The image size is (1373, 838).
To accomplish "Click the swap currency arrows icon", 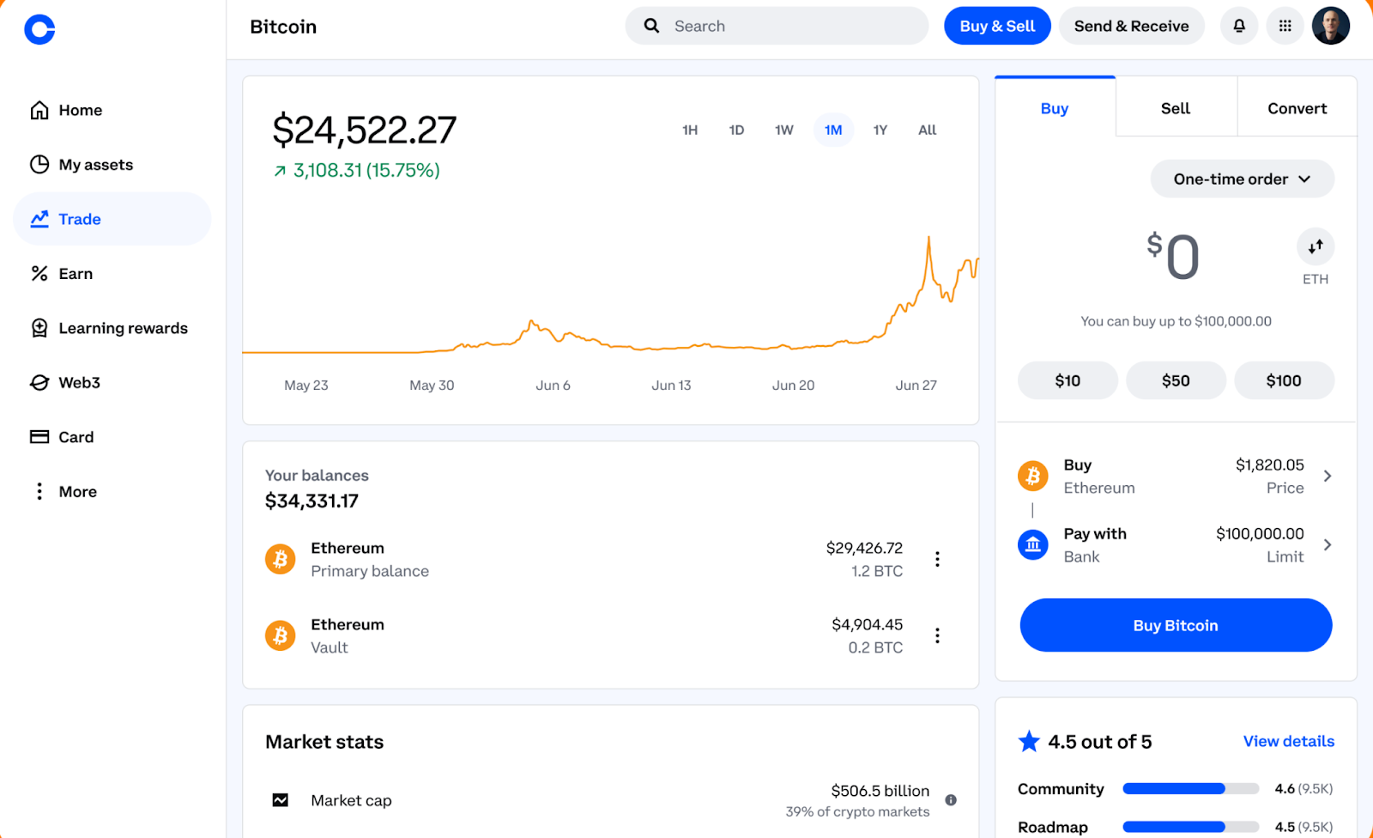I will click(x=1316, y=247).
